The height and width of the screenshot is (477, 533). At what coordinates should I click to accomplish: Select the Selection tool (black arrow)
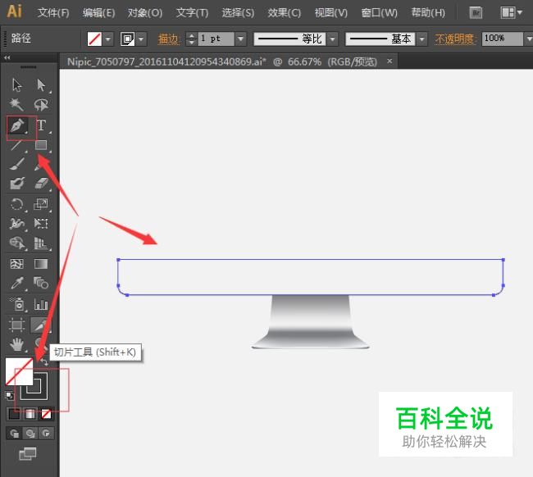16,85
